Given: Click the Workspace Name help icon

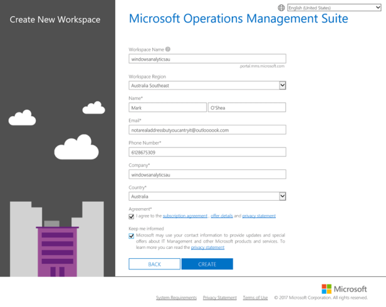Looking at the screenshot, I should click(168, 49).
